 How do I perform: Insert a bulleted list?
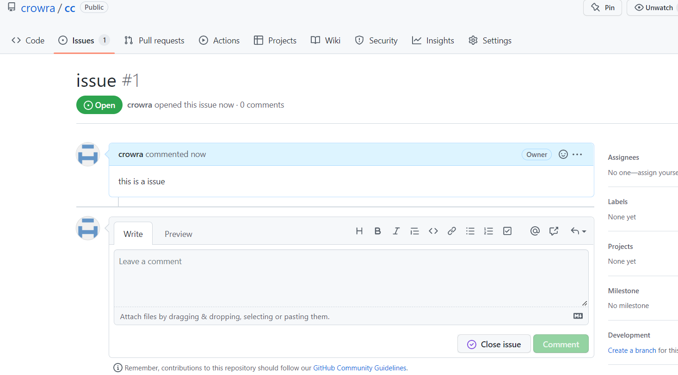coord(470,231)
